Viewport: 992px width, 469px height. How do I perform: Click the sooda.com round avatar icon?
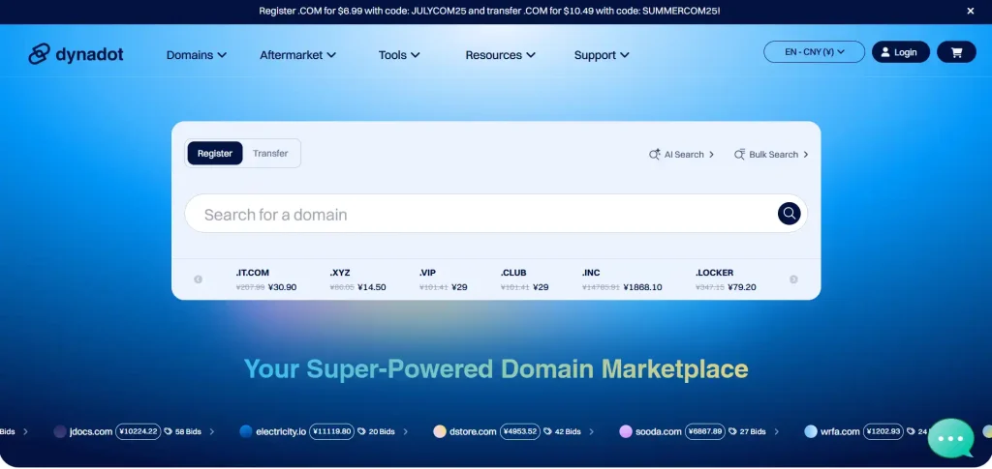[626, 431]
